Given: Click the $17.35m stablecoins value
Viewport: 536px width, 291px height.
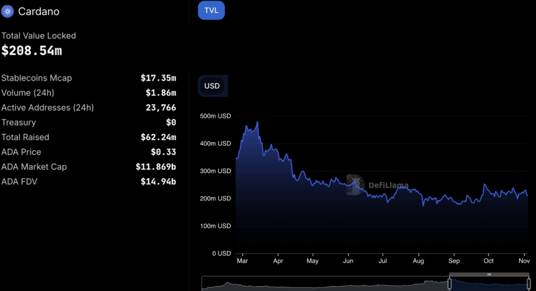Looking at the screenshot, I should (158, 78).
